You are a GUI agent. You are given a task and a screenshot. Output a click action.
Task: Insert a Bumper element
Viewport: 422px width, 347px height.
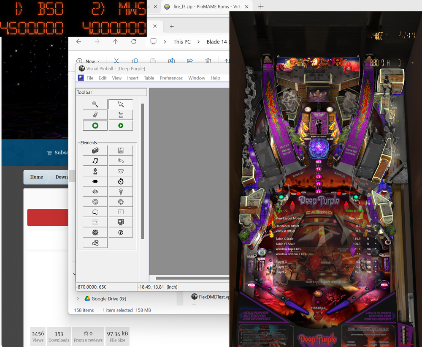pos(121,171)
